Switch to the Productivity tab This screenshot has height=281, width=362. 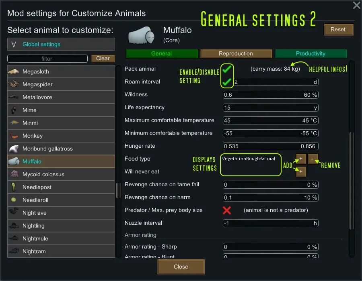(x=311, y=54)
